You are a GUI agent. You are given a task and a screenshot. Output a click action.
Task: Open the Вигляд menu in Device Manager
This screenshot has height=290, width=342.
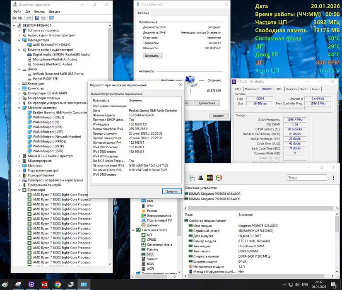coord(39,12)
